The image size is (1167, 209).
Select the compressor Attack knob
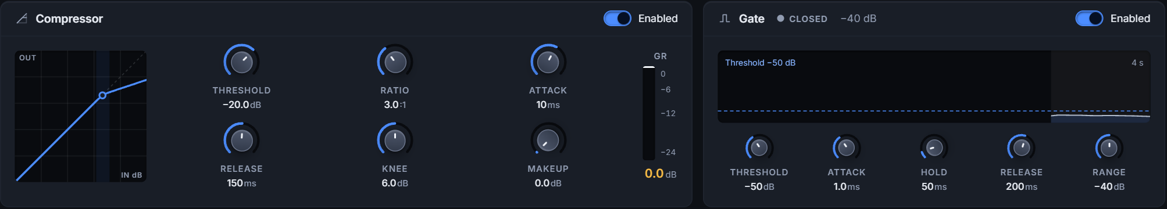click(548, 62)
